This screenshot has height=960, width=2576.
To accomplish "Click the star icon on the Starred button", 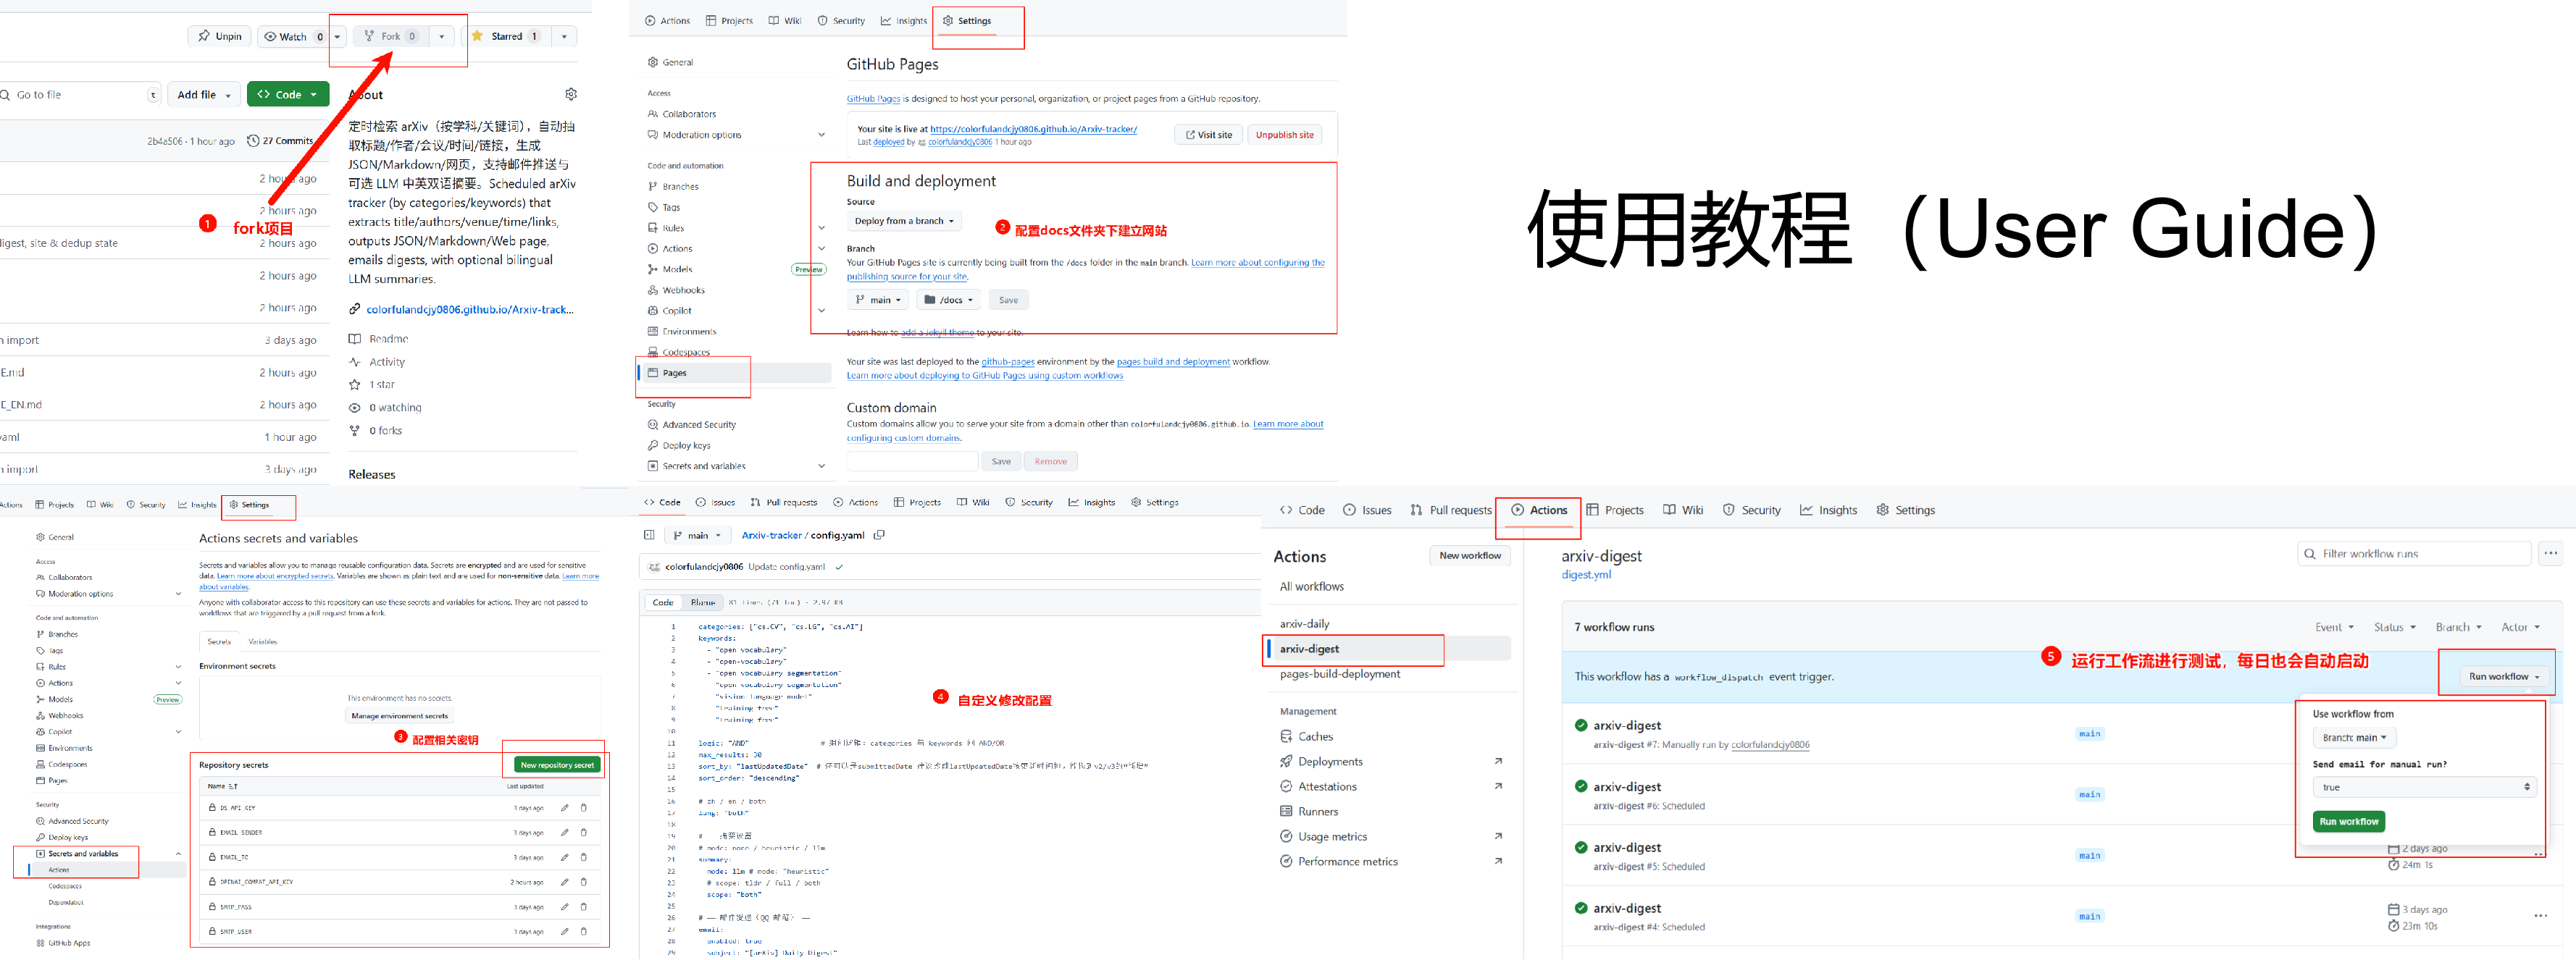I will tap(477, 36).
